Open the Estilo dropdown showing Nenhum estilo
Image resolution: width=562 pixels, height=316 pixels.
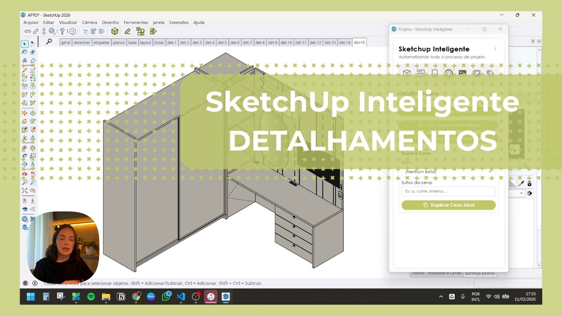(x=448, y=172)
